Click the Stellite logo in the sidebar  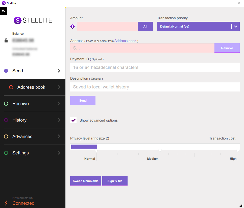click(x=33, y=20)
